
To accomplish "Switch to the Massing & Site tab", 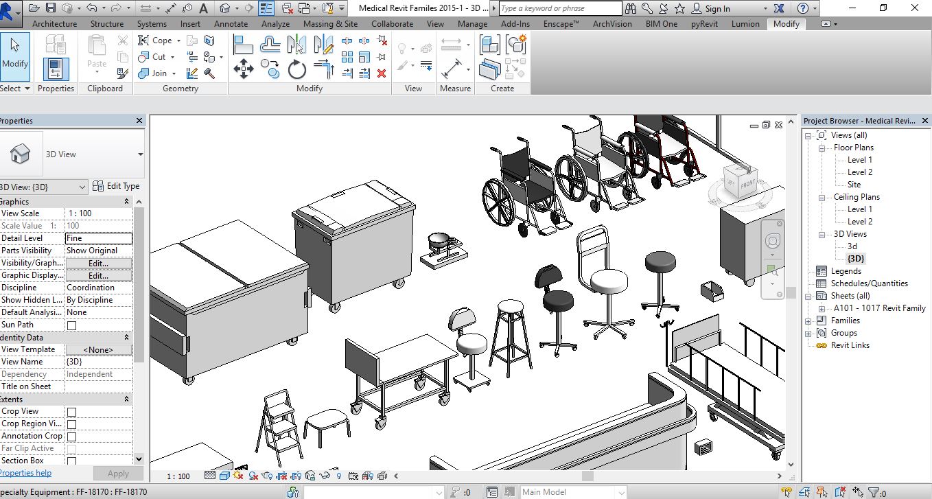I will click(330, 23).
